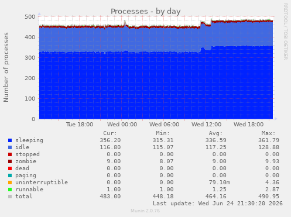Click the 200 y-axis tick label

click(30, 78)
